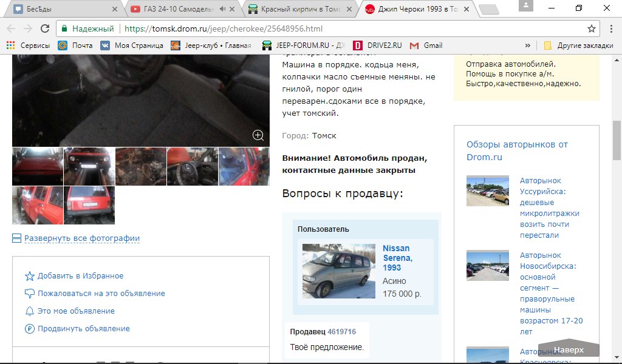622x364 pixels.
Task: Click ruble icon by Продвинуть объявление
Action: pos(30,328)
